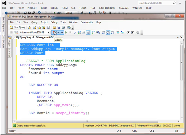186x135 pixels.
Task: Comment out the selected lines
Action: (x=118, y=32)
